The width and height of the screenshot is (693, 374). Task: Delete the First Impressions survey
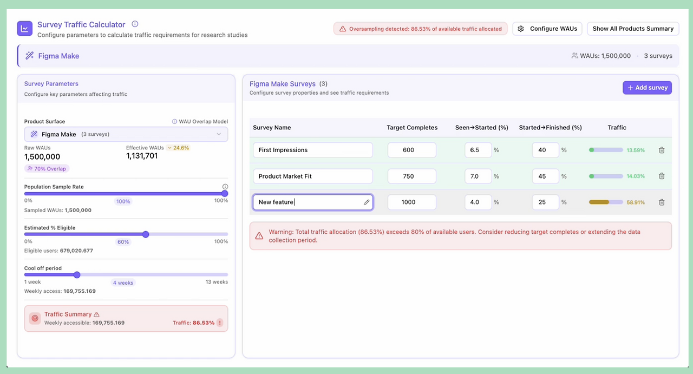point(662,150)
